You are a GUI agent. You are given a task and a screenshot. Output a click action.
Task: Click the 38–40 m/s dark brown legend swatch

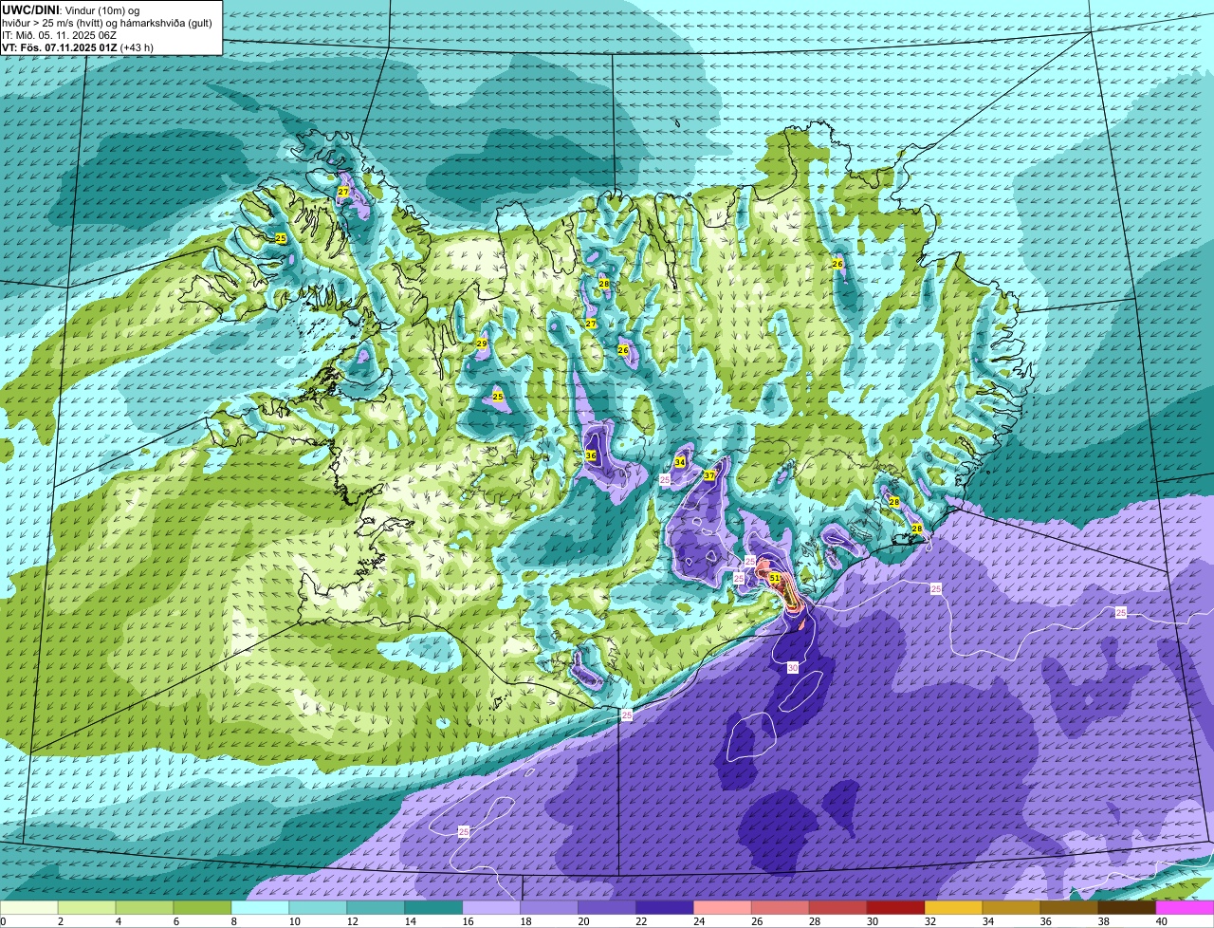tap(1128, 908)
